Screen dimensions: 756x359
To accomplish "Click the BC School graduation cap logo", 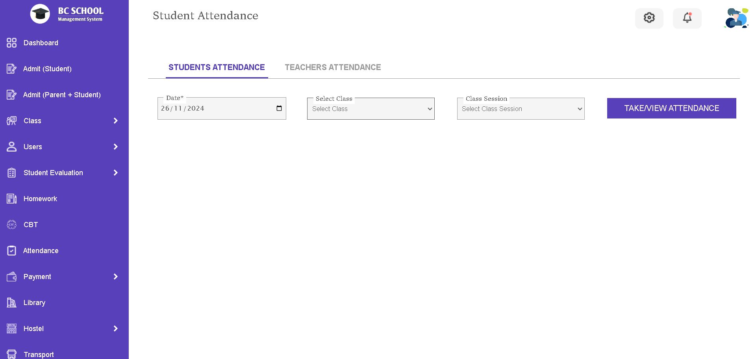I will pos(40,14).
